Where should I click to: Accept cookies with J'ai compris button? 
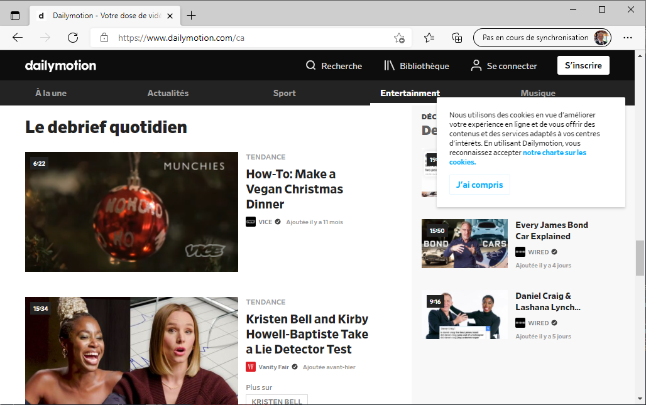click(x=479, y=185)
